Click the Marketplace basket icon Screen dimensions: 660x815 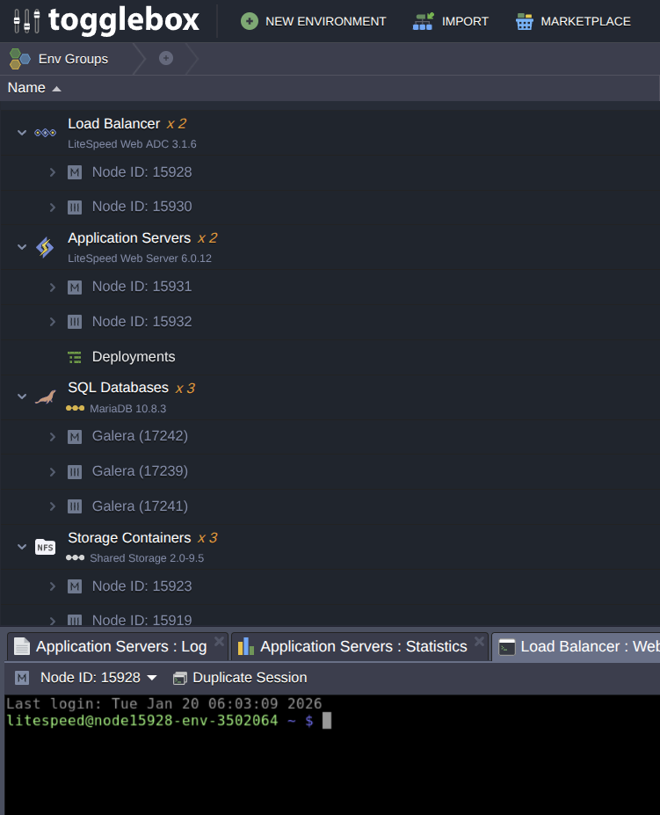coord(525,21)
